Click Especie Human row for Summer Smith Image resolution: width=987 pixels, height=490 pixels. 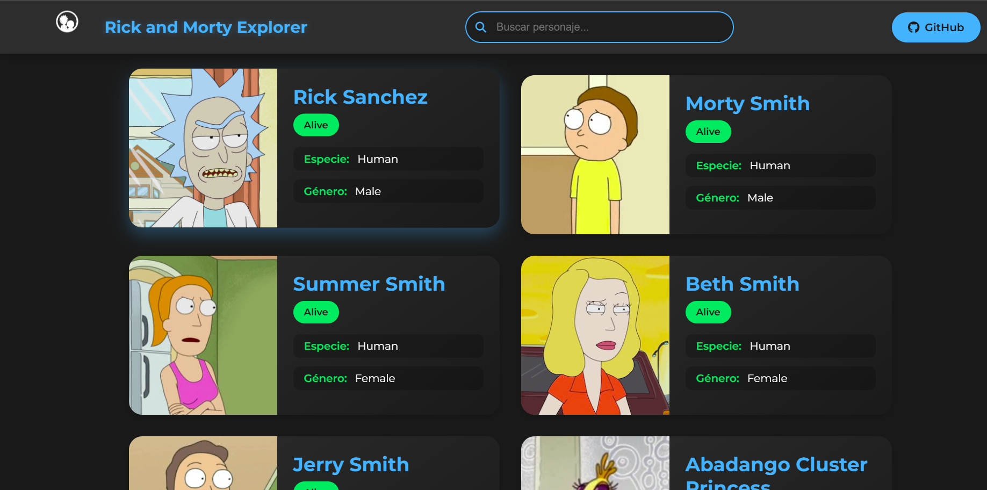coord(388,346)
